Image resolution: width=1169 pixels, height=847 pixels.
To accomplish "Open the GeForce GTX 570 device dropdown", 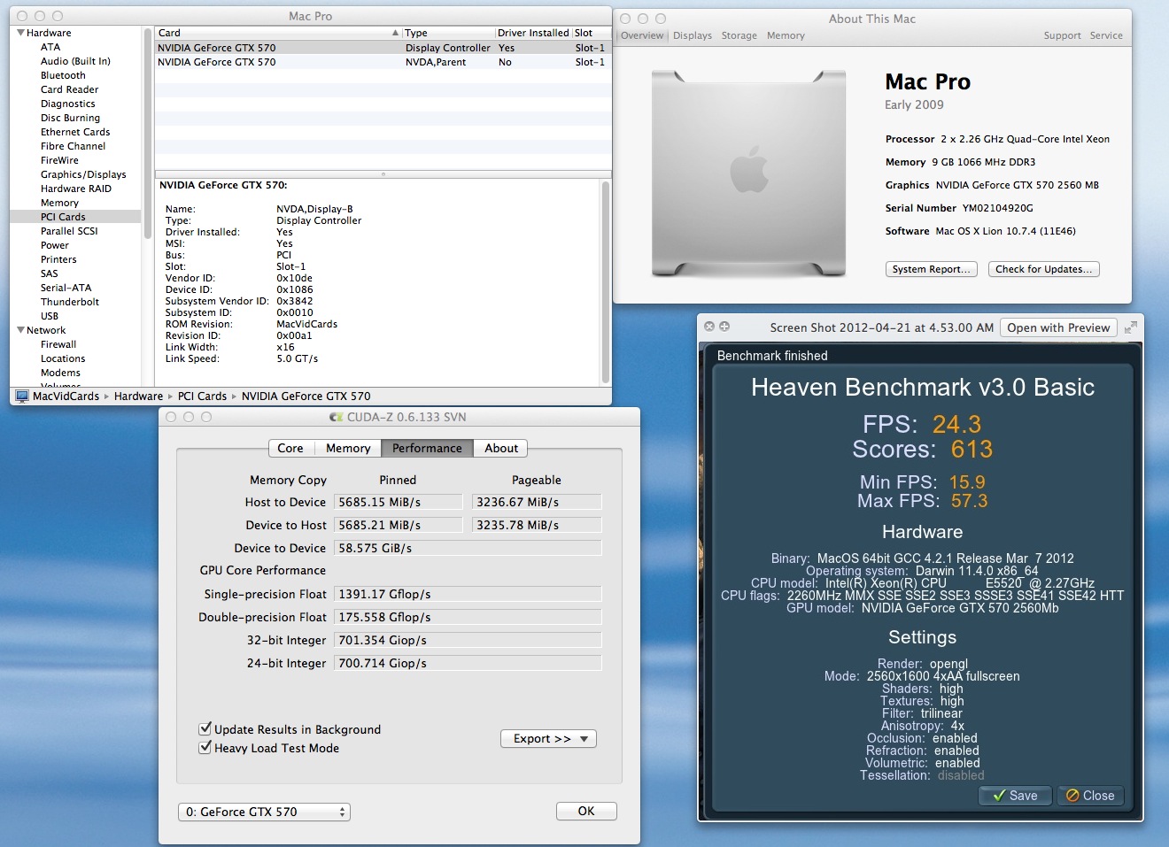I will tap(265, 812).
